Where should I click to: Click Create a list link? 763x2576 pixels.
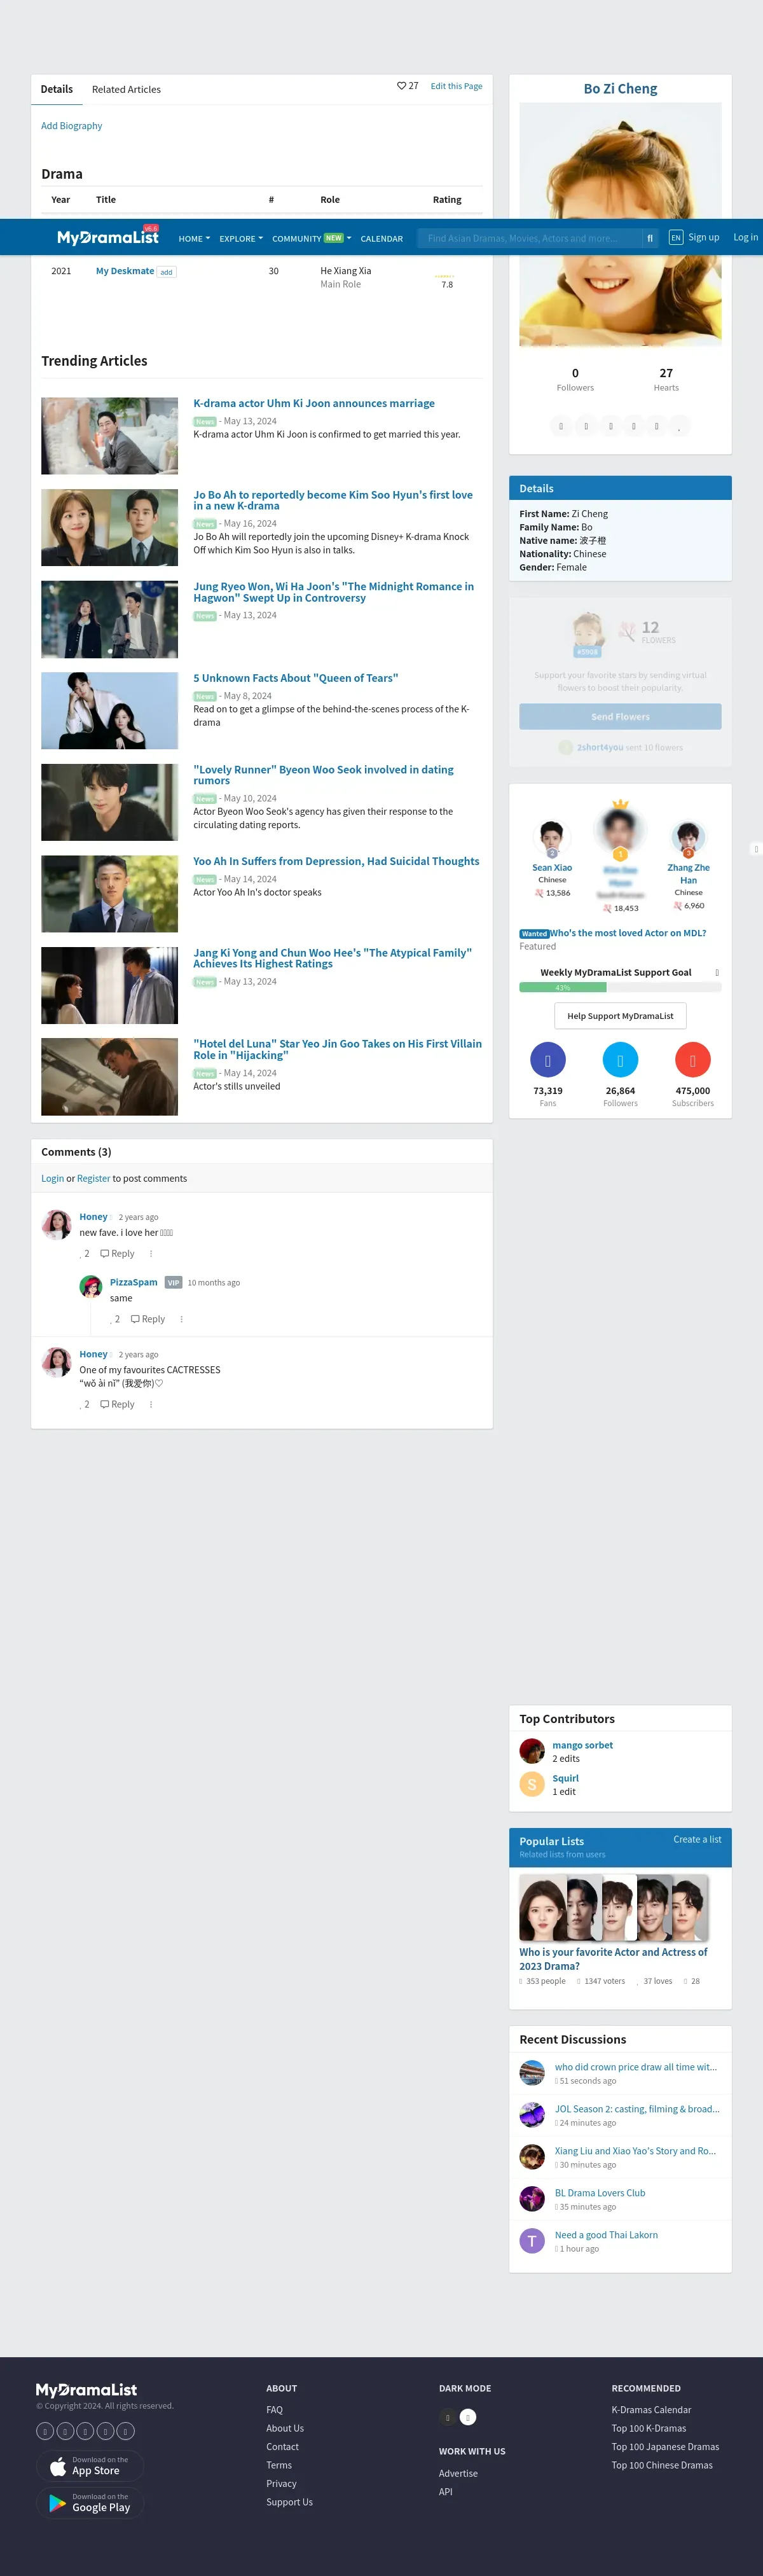coord(697,1839)
